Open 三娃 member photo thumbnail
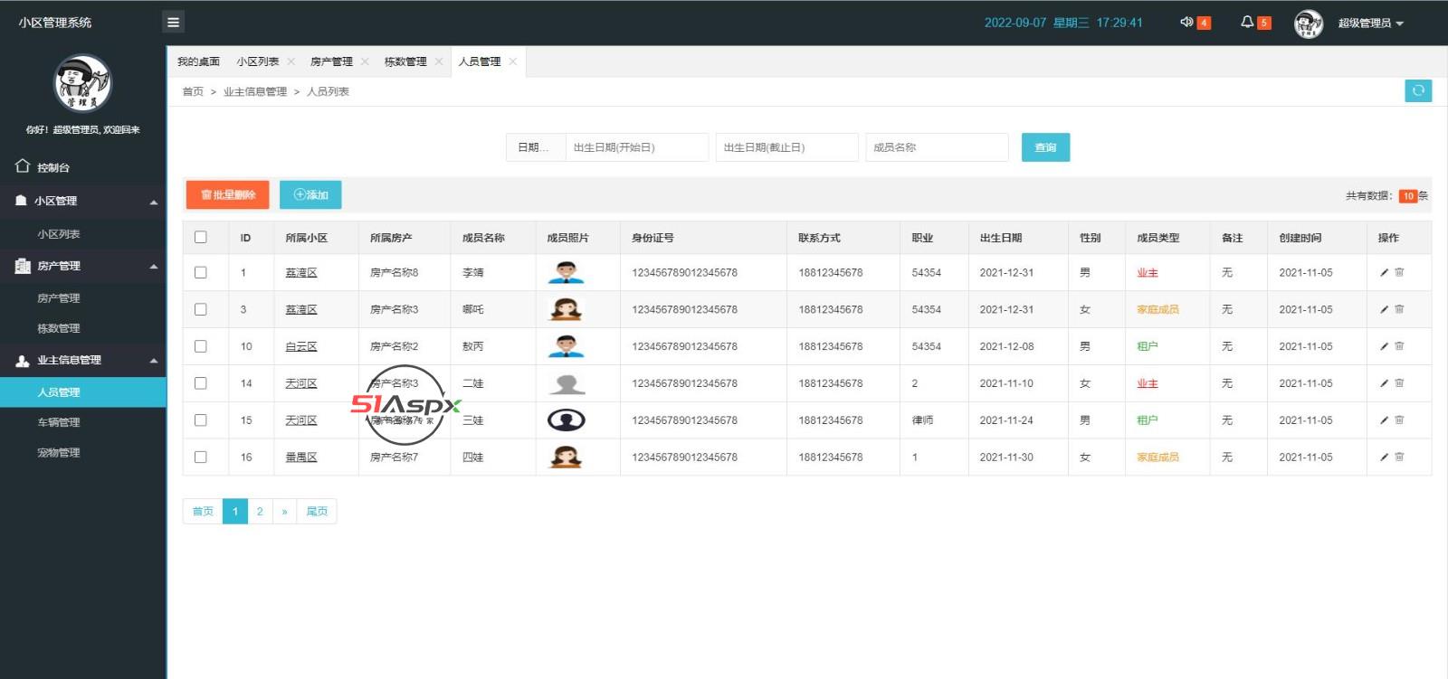The width and height of the screenshot is (1448, 679). pos(567,420)
